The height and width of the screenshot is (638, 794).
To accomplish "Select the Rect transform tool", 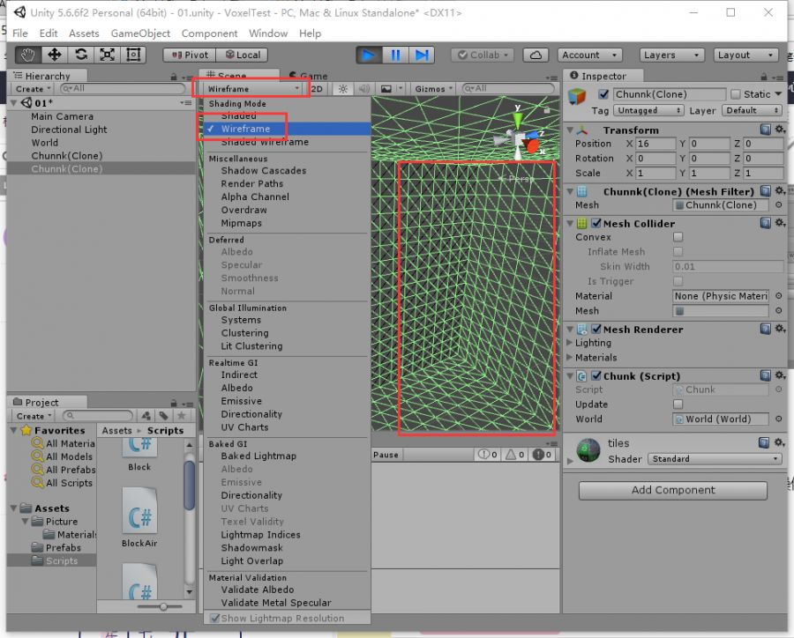I will click(x=134, y=55).
